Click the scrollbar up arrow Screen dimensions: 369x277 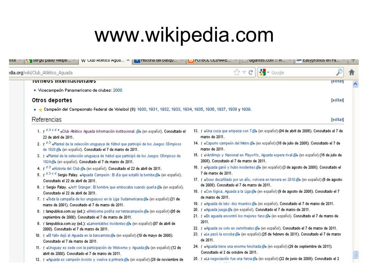click(x=355, y=84)
